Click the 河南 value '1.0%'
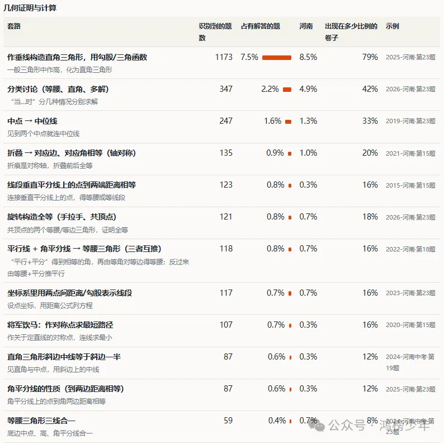The height and width of the screenshot is (443, 444). tap(308, 153)
